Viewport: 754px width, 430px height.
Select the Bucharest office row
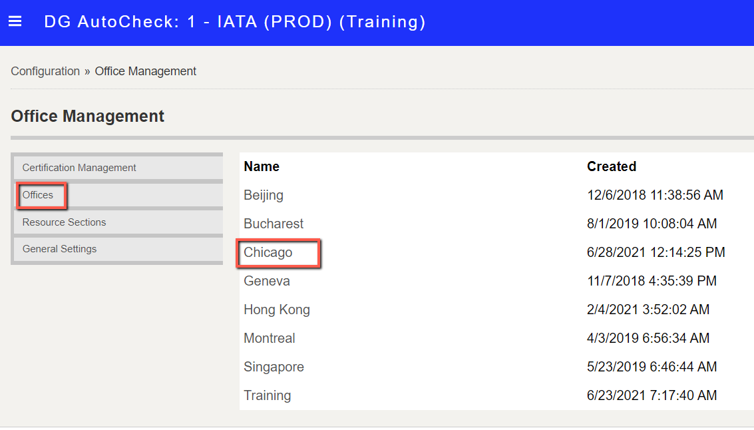(274, 224)
